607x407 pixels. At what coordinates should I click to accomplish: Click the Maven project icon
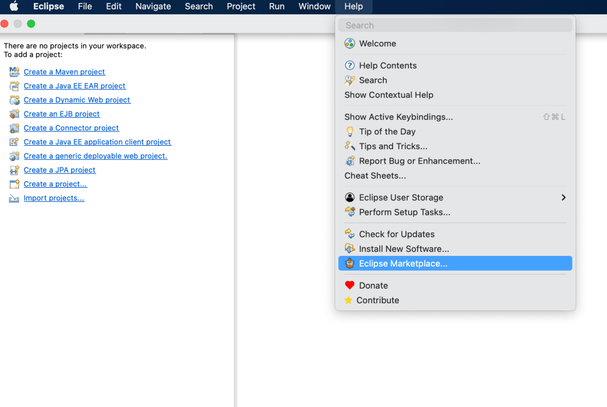tap(14, 72)
